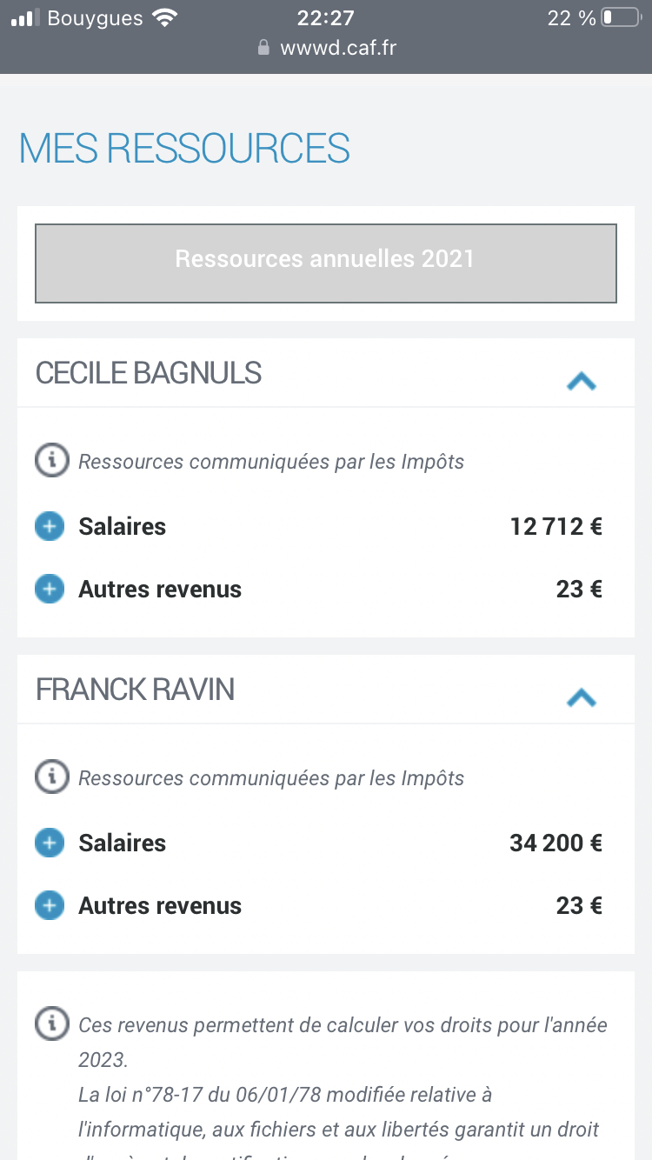Expand Autres revenus under Cecile Bagnuls
Viewport: 652px width, 1160px height.
coord(50,590)
